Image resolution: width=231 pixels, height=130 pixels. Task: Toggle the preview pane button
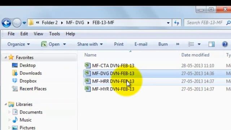212,44
